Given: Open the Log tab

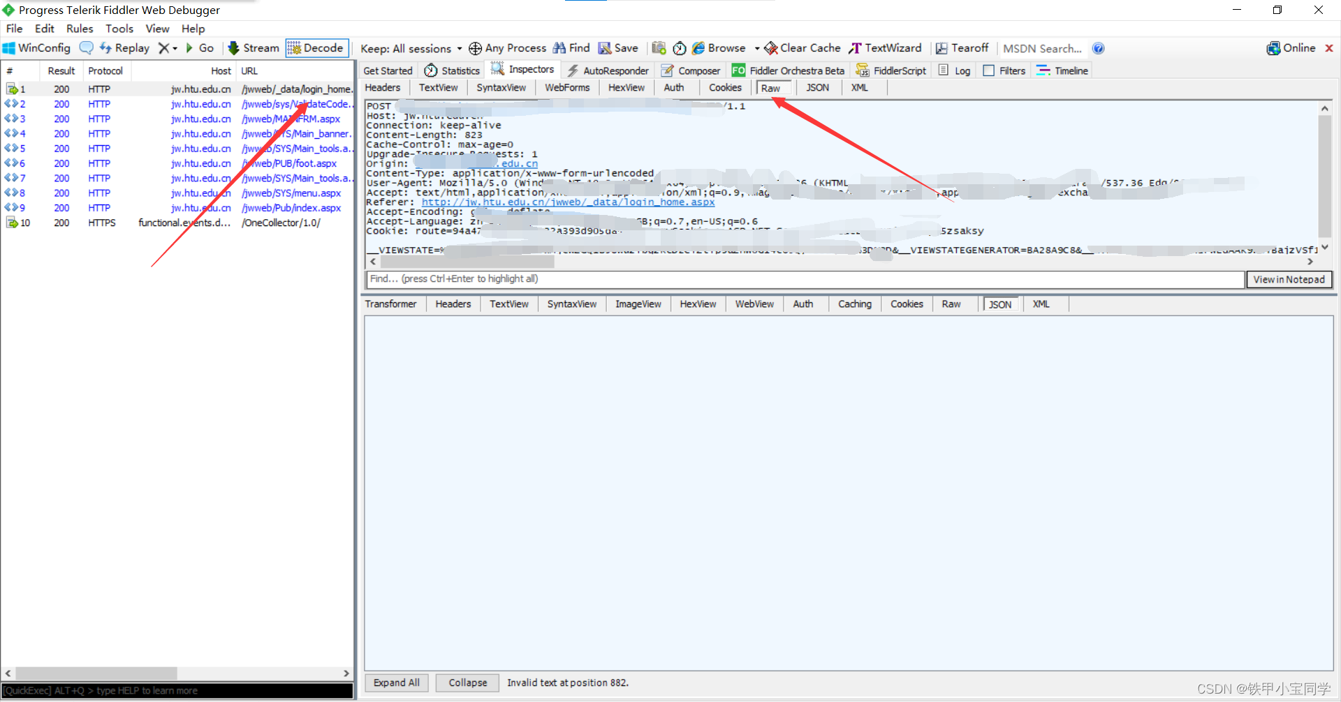Looking at the screenshot, I should tap(955, 70).
